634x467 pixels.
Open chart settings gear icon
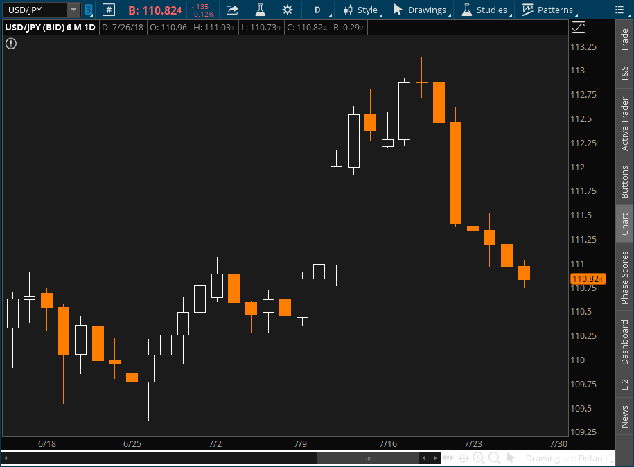click(288, 10)
